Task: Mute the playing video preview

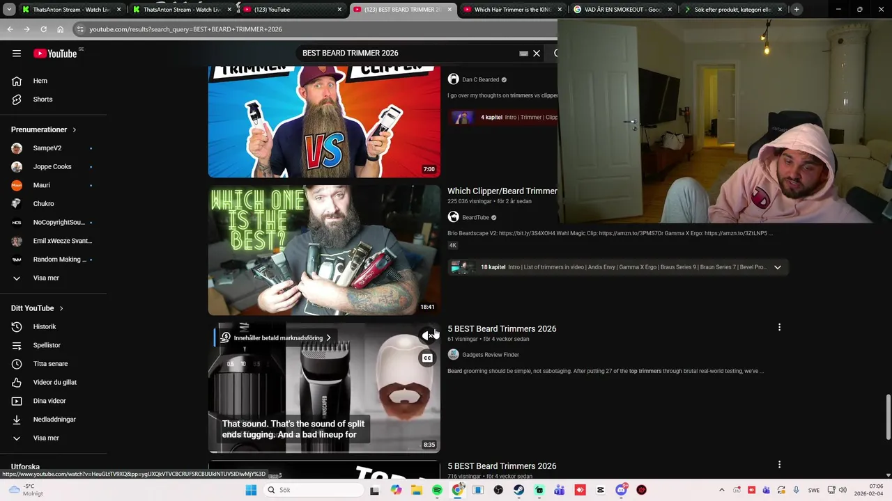Action: [x=427, y=335]
